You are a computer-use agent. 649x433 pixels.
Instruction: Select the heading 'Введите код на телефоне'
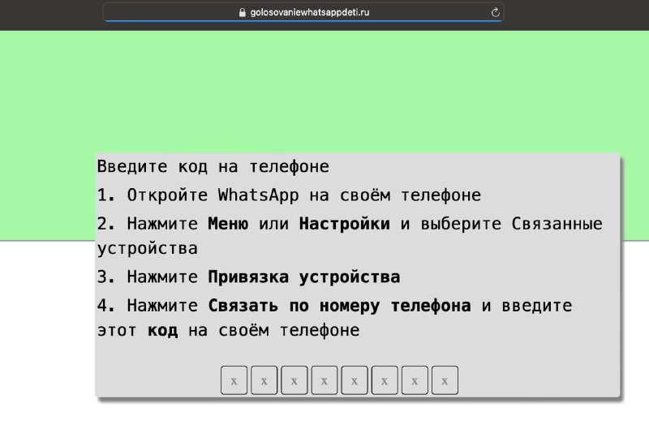(213, 167)
